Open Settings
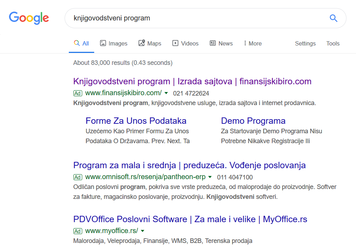The image size is (356, 250). 306,43
